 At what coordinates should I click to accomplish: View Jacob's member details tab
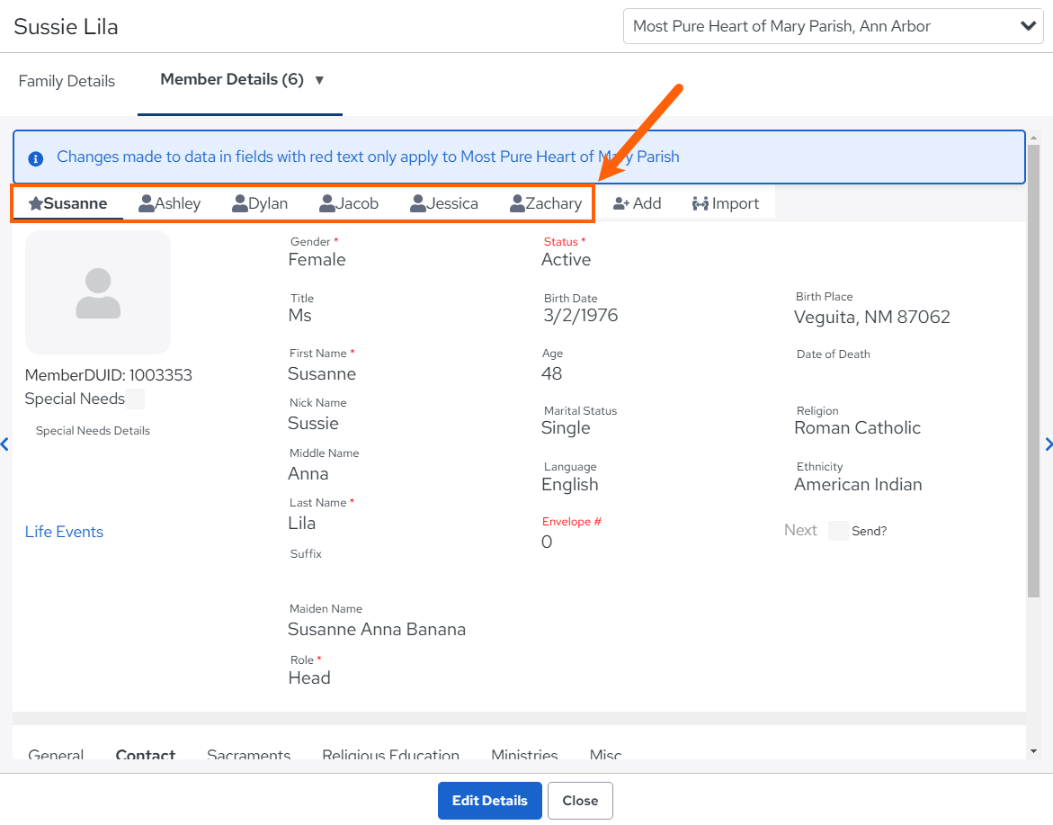click(349, 203)
